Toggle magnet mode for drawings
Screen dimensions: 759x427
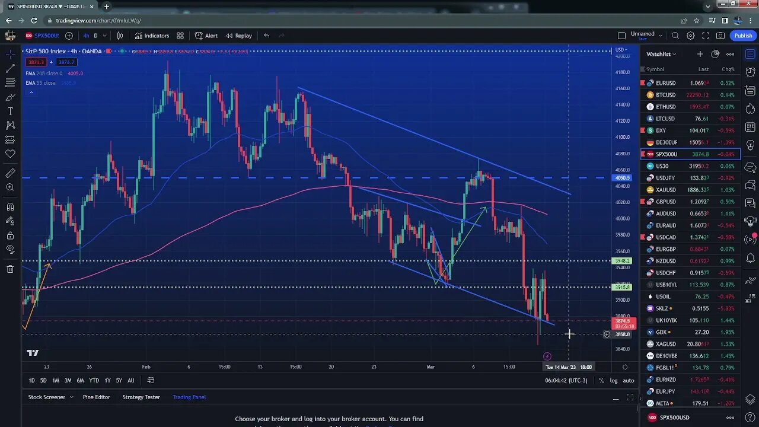click(10, 207)
